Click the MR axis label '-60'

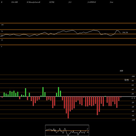pyautogui.click(x=133, y=111)
